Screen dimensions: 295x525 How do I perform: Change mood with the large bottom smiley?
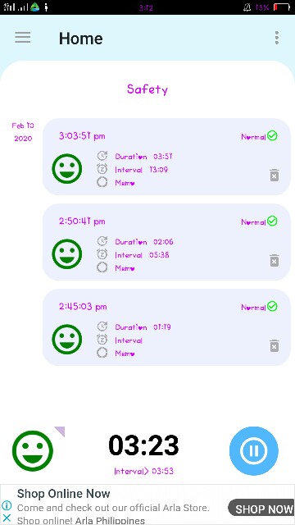coord(33,451)
